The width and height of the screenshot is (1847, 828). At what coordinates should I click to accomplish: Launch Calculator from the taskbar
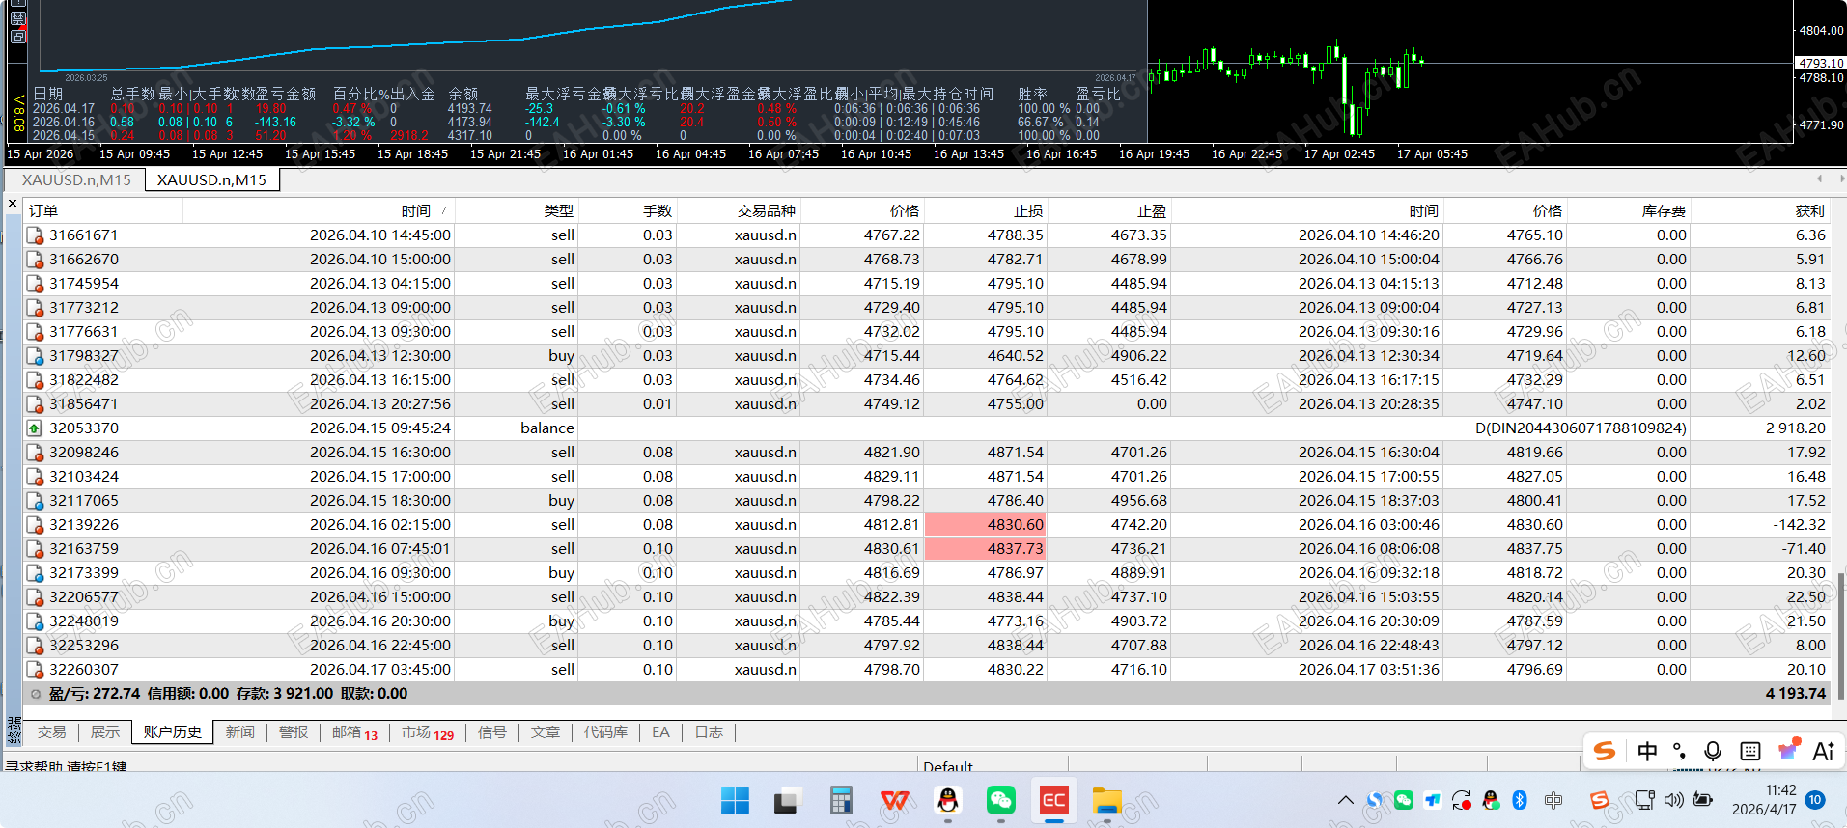coord(841,800)
